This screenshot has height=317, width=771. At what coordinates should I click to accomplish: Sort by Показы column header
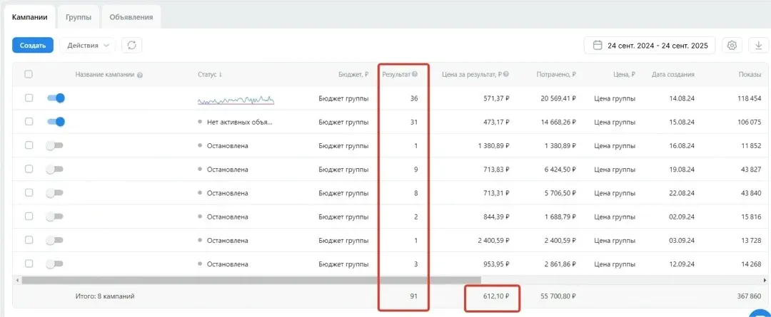tap(750, 75)
